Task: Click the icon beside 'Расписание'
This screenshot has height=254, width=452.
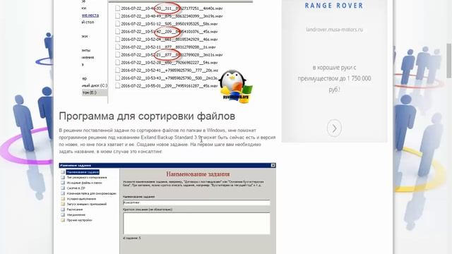Action: pyautogui.click(x=63, y=210)
